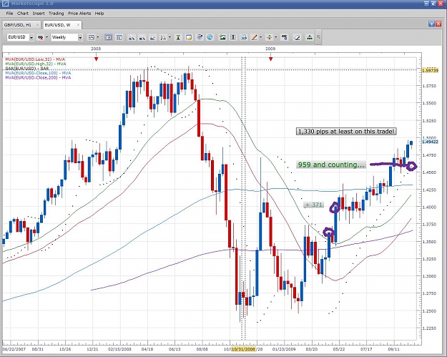The height and width of the screenshot is (357, 447).
Task: Open the Help menu
Action: coord(99,14)
